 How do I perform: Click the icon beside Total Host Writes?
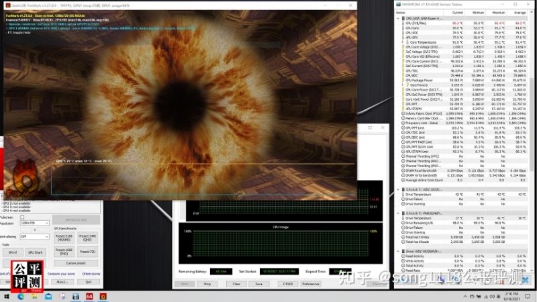pyautogui.click(x=403, y=237)
